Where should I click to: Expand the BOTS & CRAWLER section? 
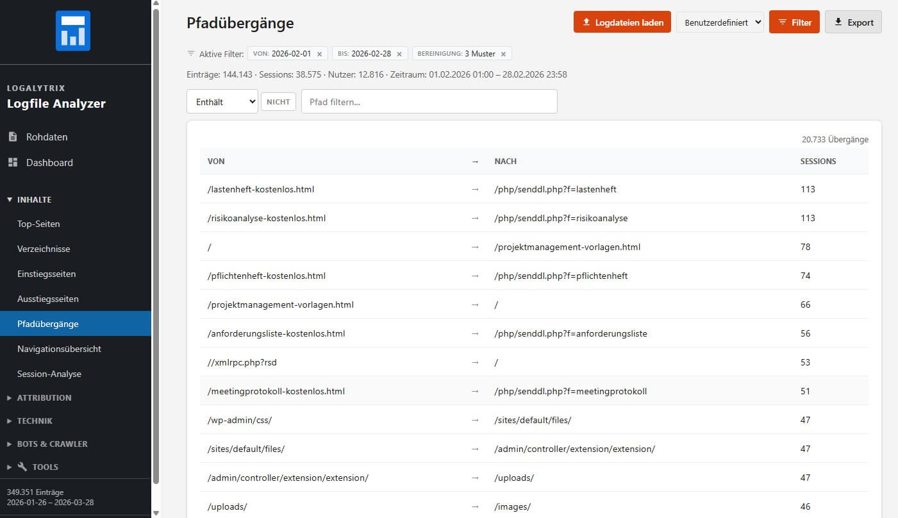[51, 444]
